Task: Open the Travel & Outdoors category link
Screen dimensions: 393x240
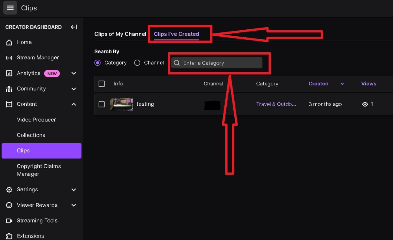Action: pyautogui.click(x=276, y=104)
